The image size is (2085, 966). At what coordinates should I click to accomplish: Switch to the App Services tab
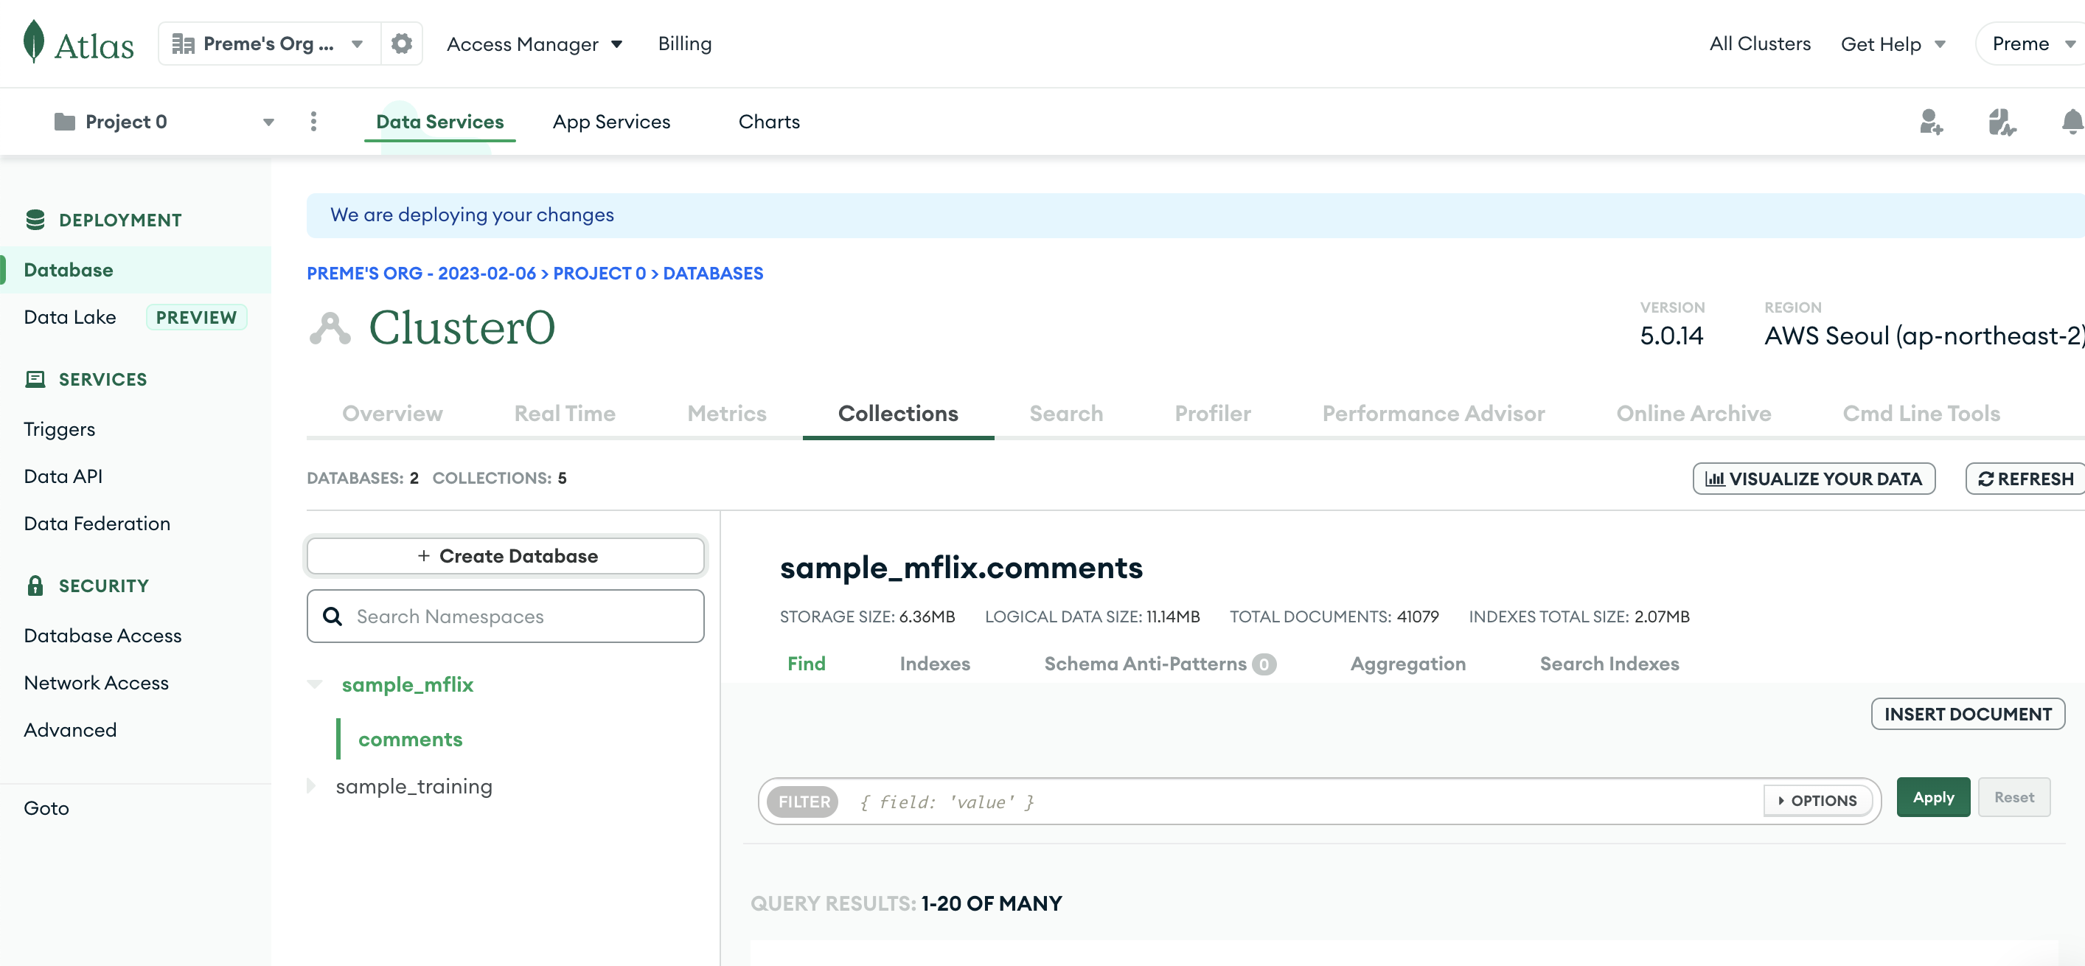tap(611, 122)
